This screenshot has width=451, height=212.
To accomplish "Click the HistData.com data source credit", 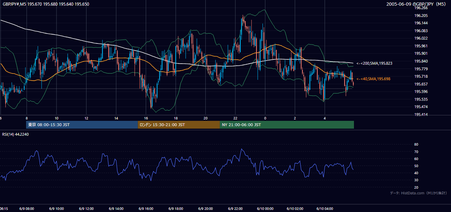I will point(418,193).
